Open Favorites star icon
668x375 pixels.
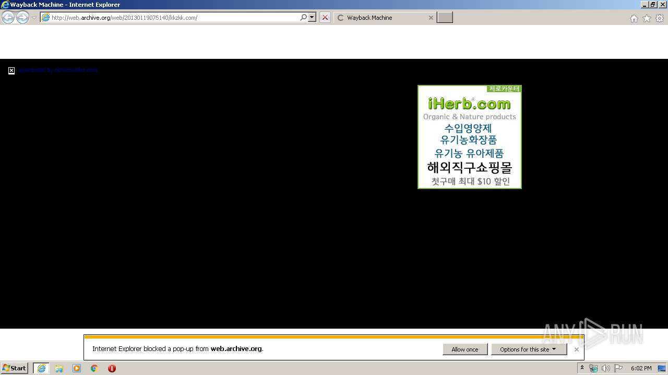pos(647,18)
